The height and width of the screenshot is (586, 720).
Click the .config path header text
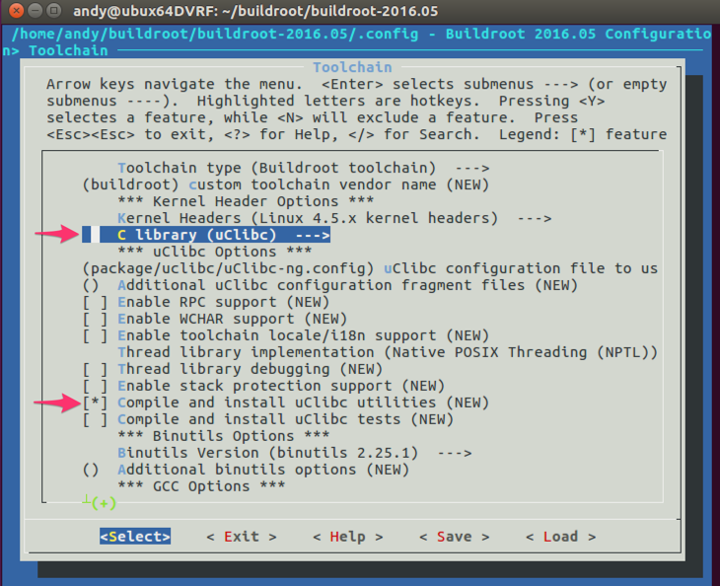click(x=215, y=34)
